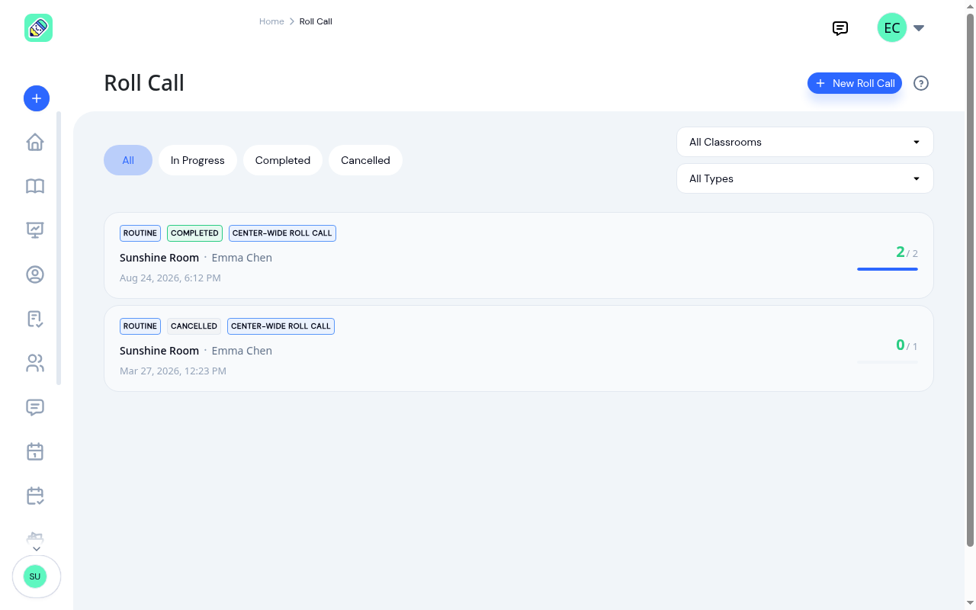976x610 pixels.
Task: Click the CANCELLED status badge
Action: pyautogui.click(x=194, y=326)
